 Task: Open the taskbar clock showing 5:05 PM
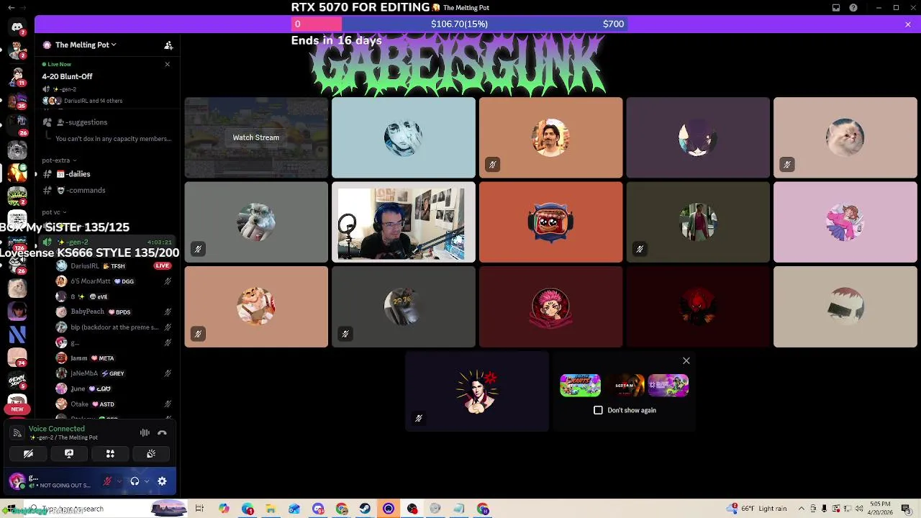[x=880, y=509]
